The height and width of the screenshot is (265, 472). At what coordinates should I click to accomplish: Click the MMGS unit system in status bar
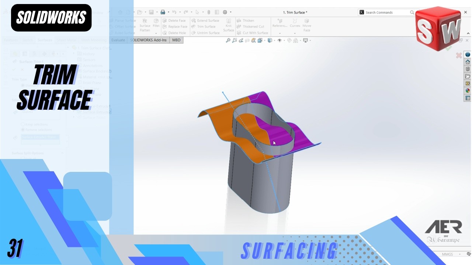pyautogui.click(x=447, y=254)
